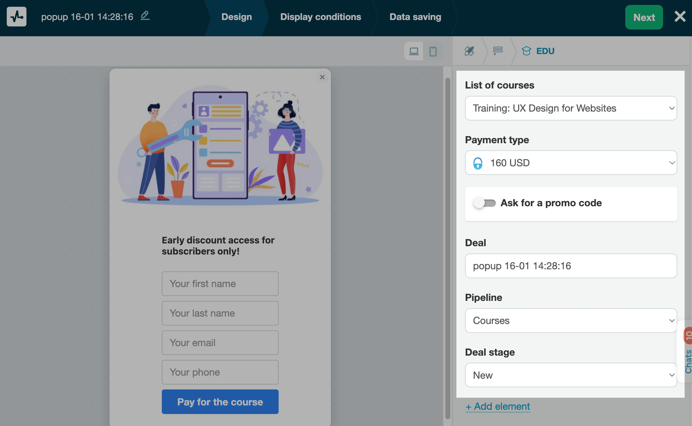Click the lock icon in Payment type
The image size is (692, 426).
(478, 163)
